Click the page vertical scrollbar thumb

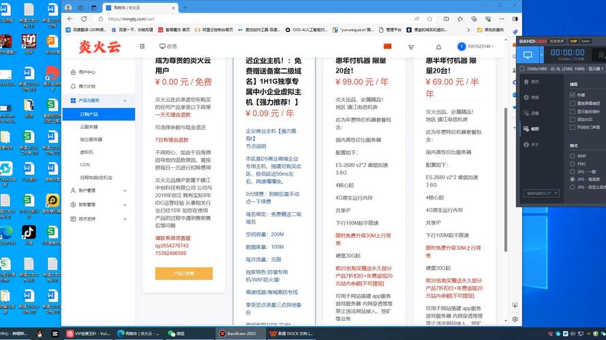(x=506, y=180)
